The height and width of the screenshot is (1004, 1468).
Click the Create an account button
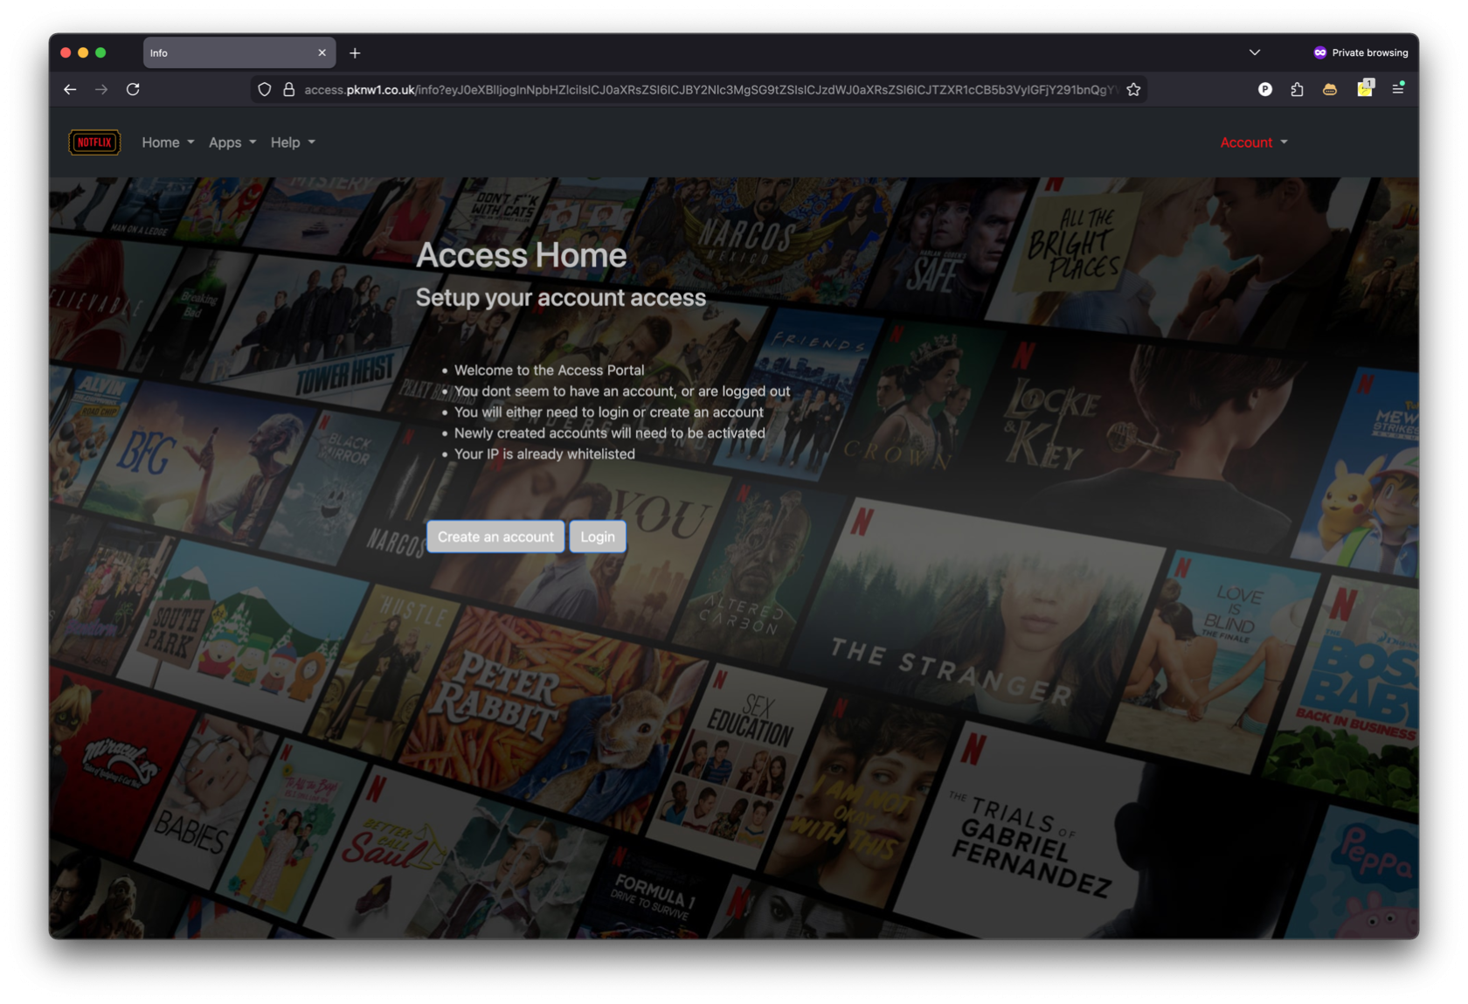click(x=495, y=537)
